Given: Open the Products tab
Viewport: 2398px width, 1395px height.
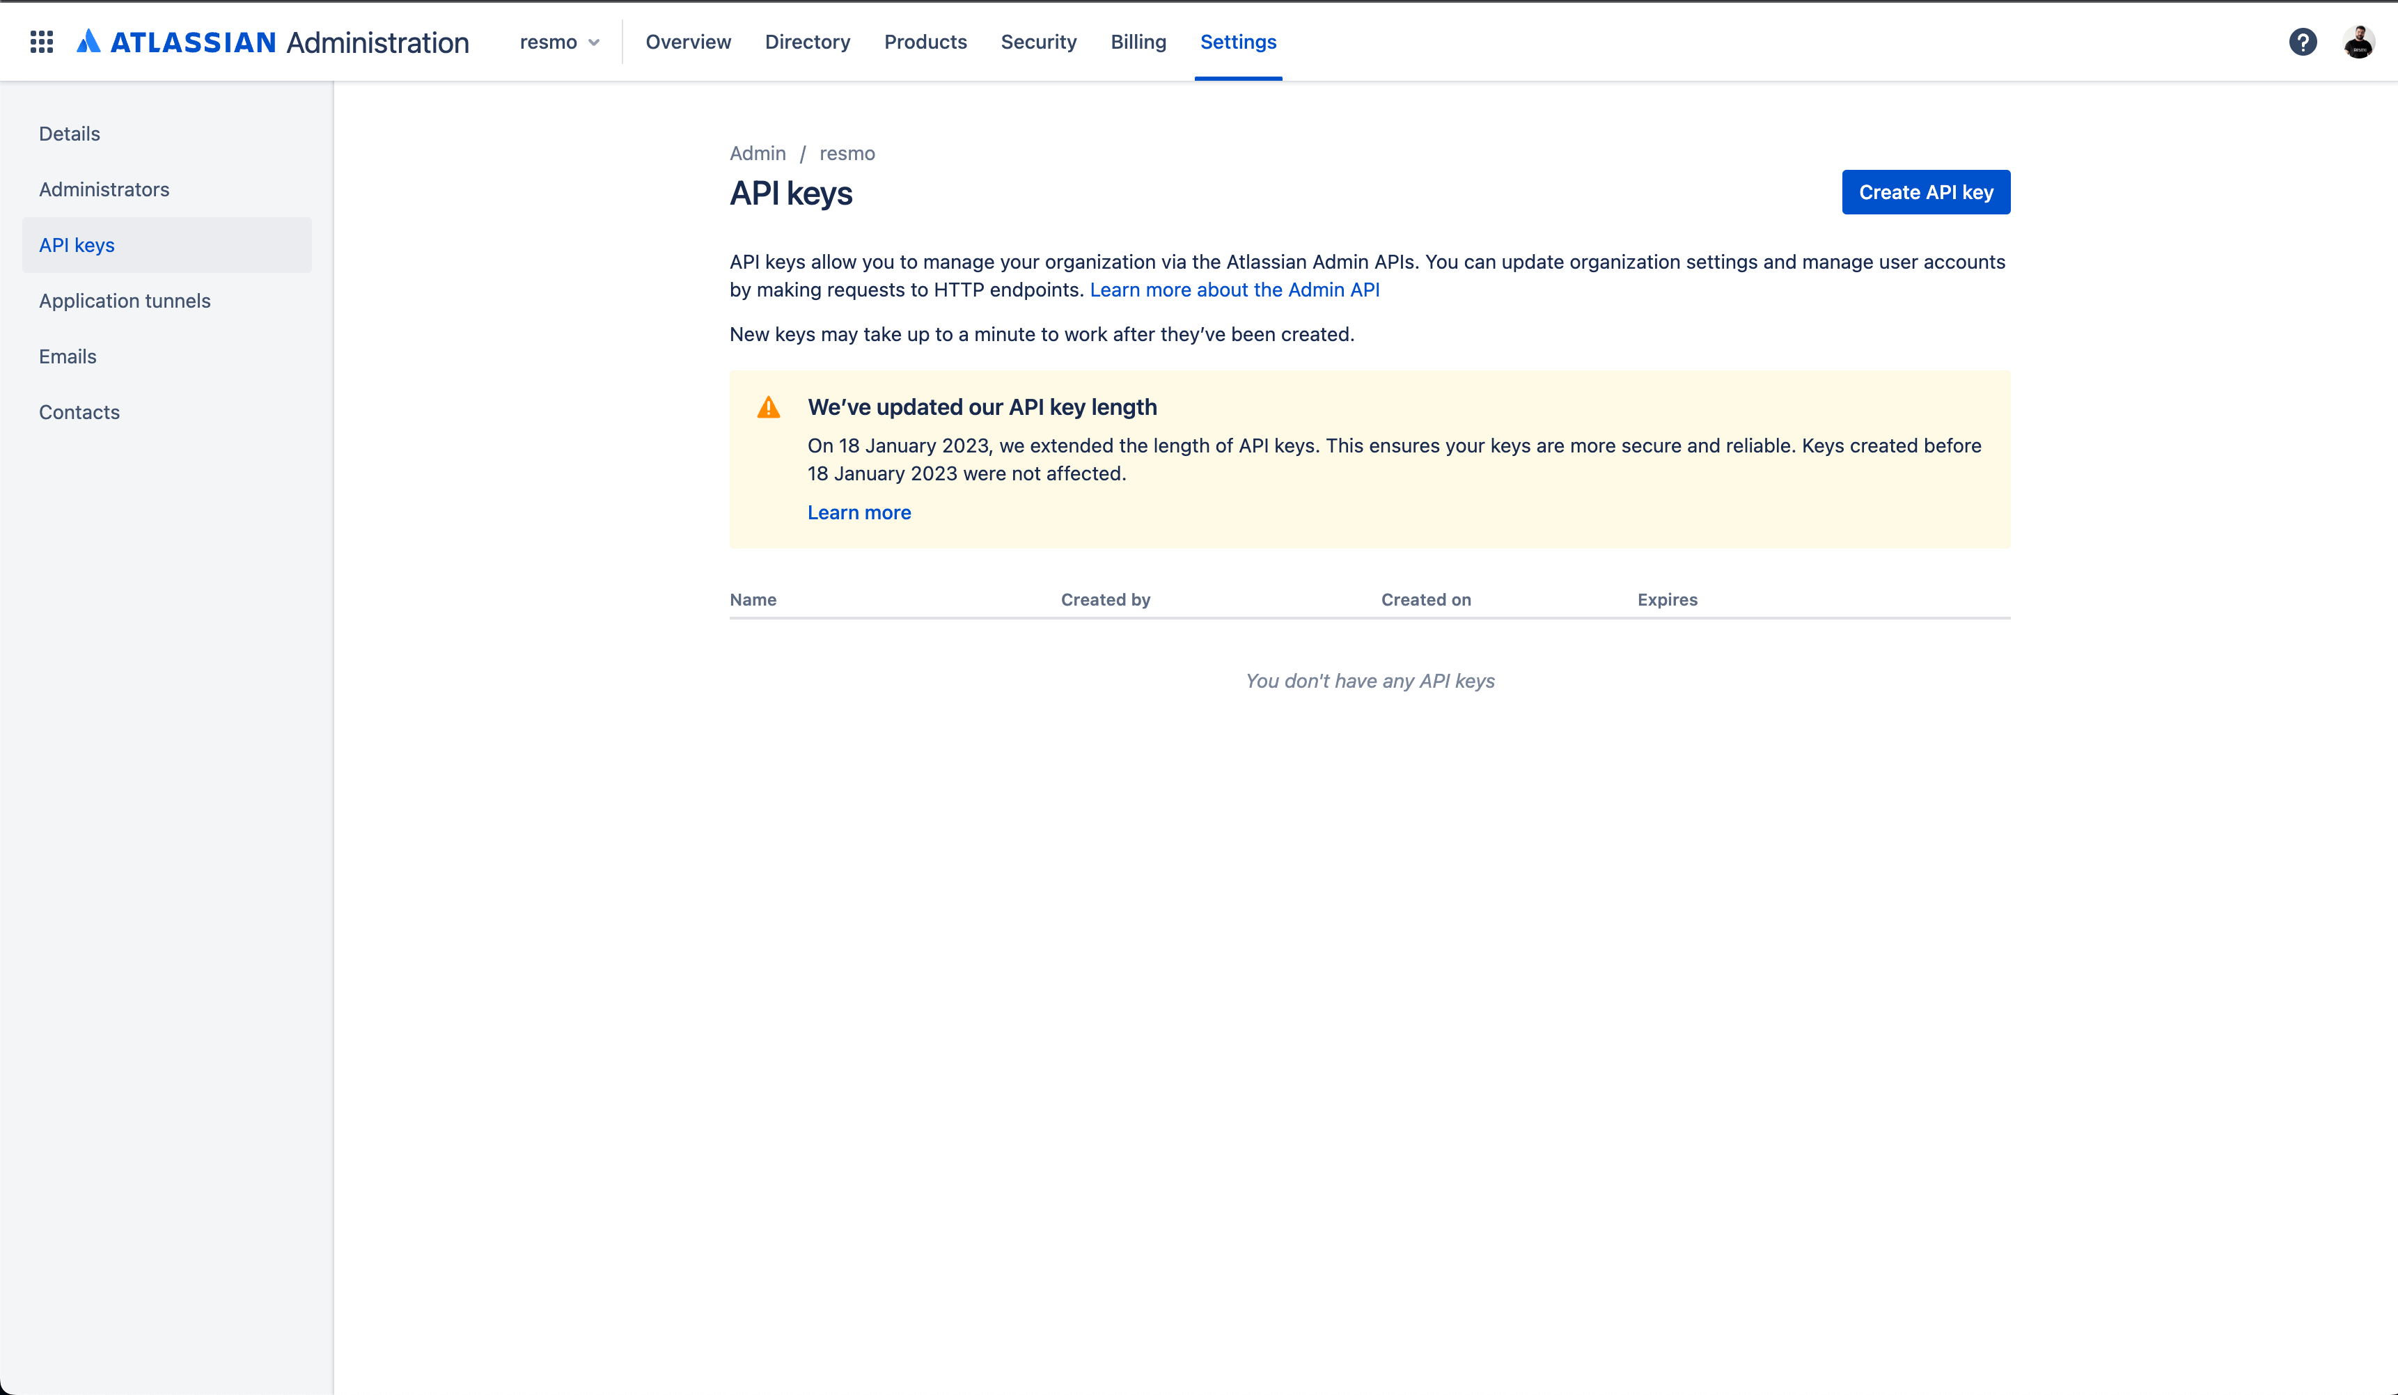Looking at the screenshot, I should click(x=925, y=42).
